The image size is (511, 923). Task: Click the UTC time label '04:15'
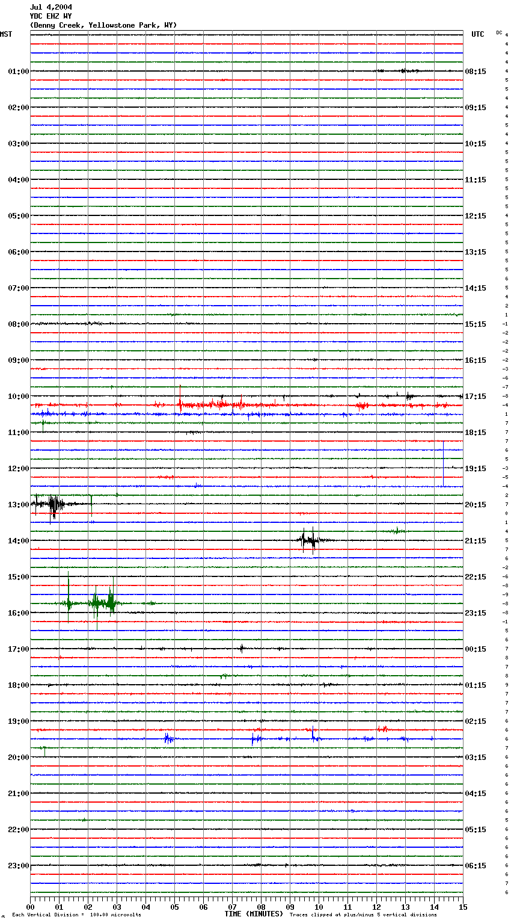[x=476, y=794]
